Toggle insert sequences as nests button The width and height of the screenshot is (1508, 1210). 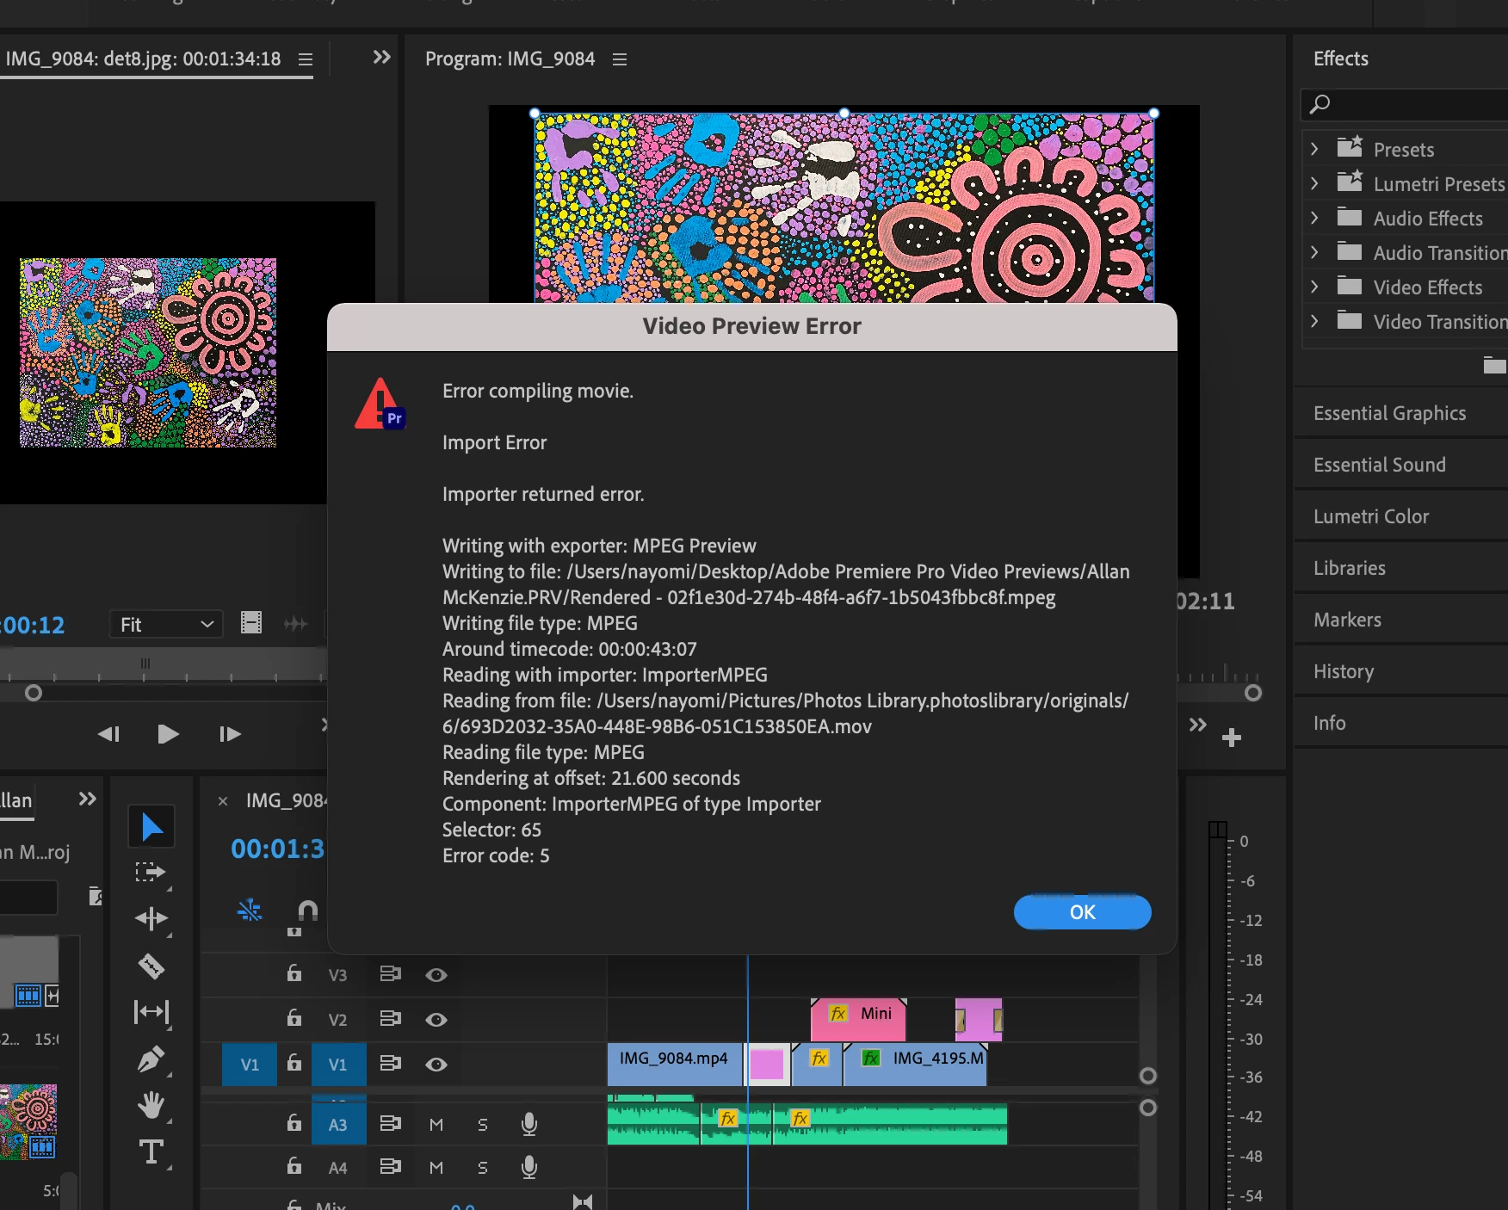(x=250, y=911)
